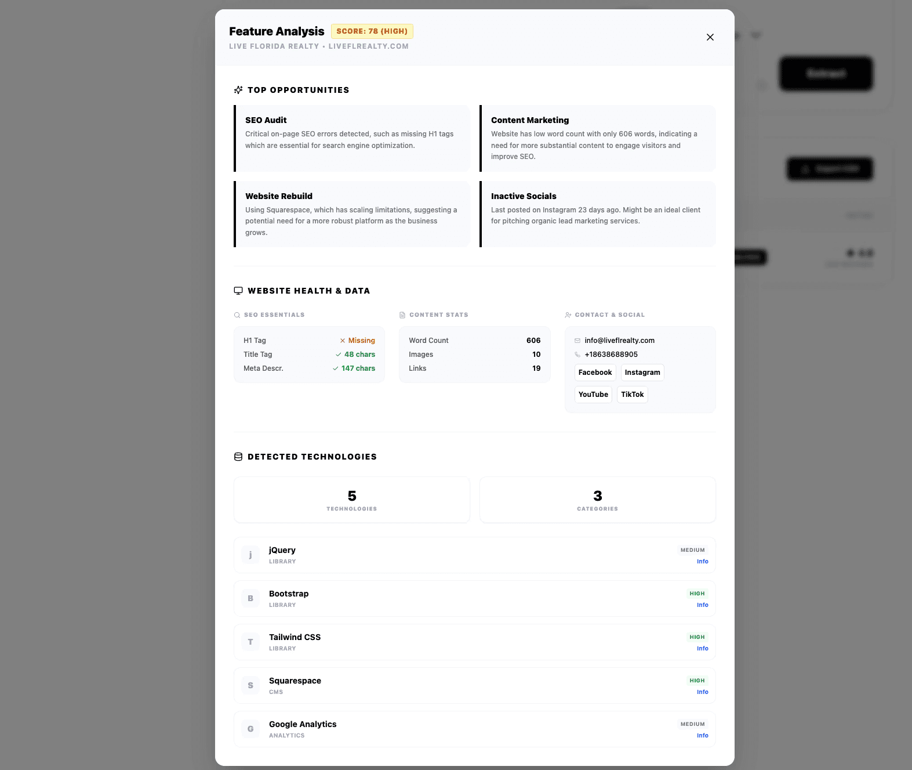912x770 pixels.
Task: Open the TikTok social link
Action: (633, 395)
